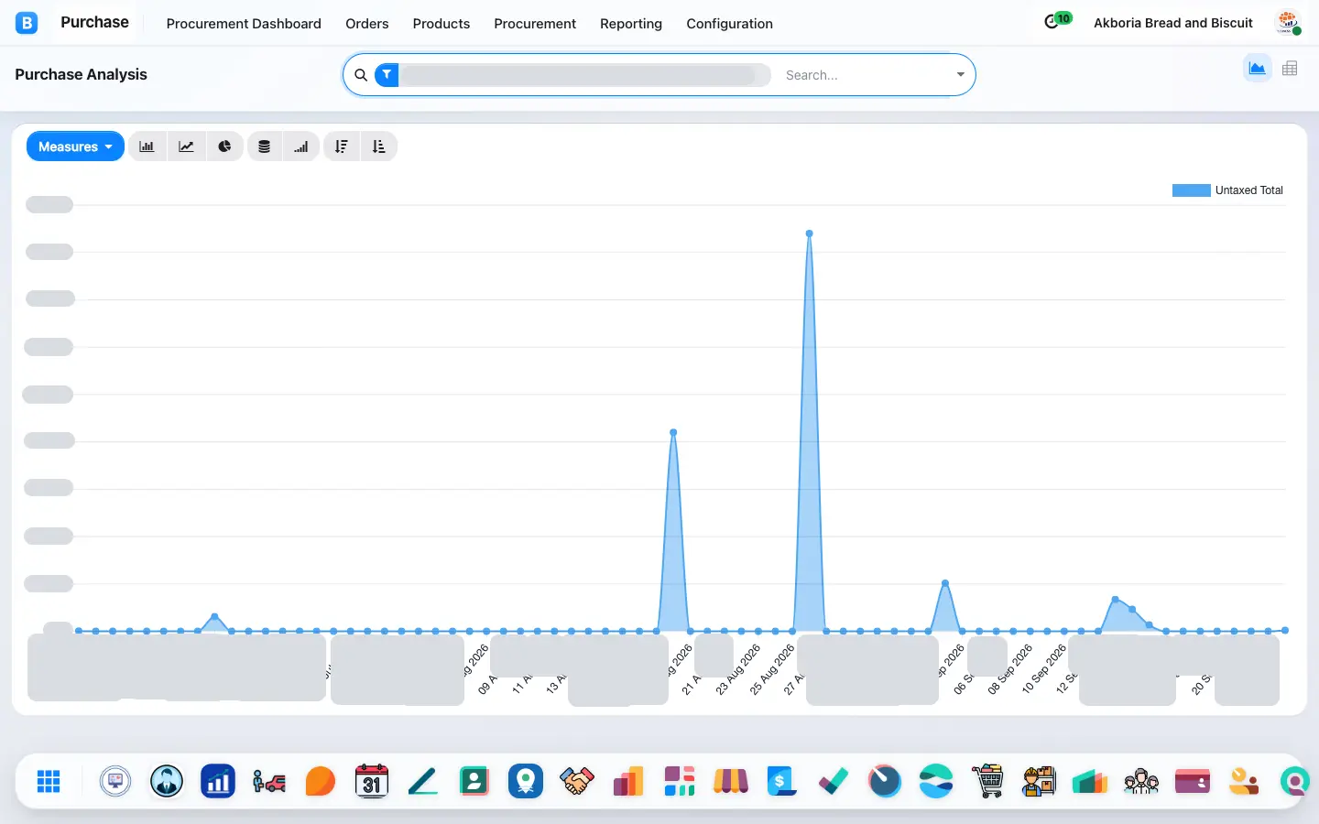Open the orange circle app in dock
Viewport: 1319px width, 824px height.
click(x=321, y=781)
